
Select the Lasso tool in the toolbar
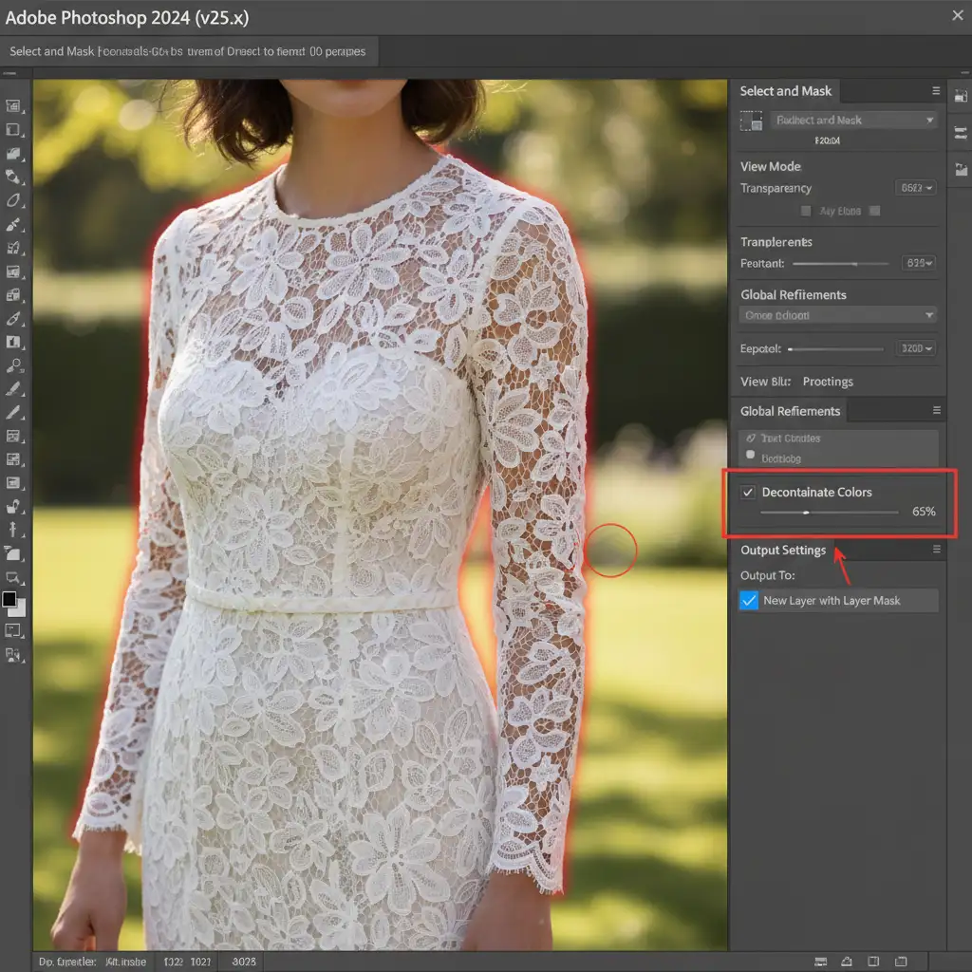14,200
